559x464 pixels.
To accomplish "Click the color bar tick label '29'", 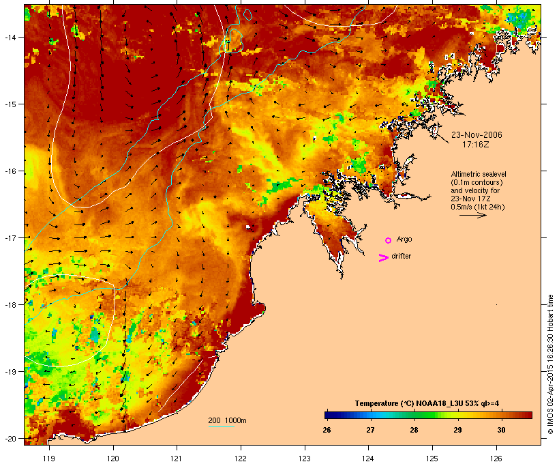I will [x=457, y=430].
